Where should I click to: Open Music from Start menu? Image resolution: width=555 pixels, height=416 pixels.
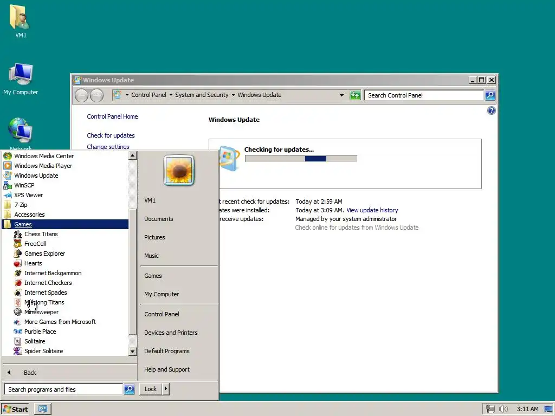pyautogui.click(x=151, y=256)
